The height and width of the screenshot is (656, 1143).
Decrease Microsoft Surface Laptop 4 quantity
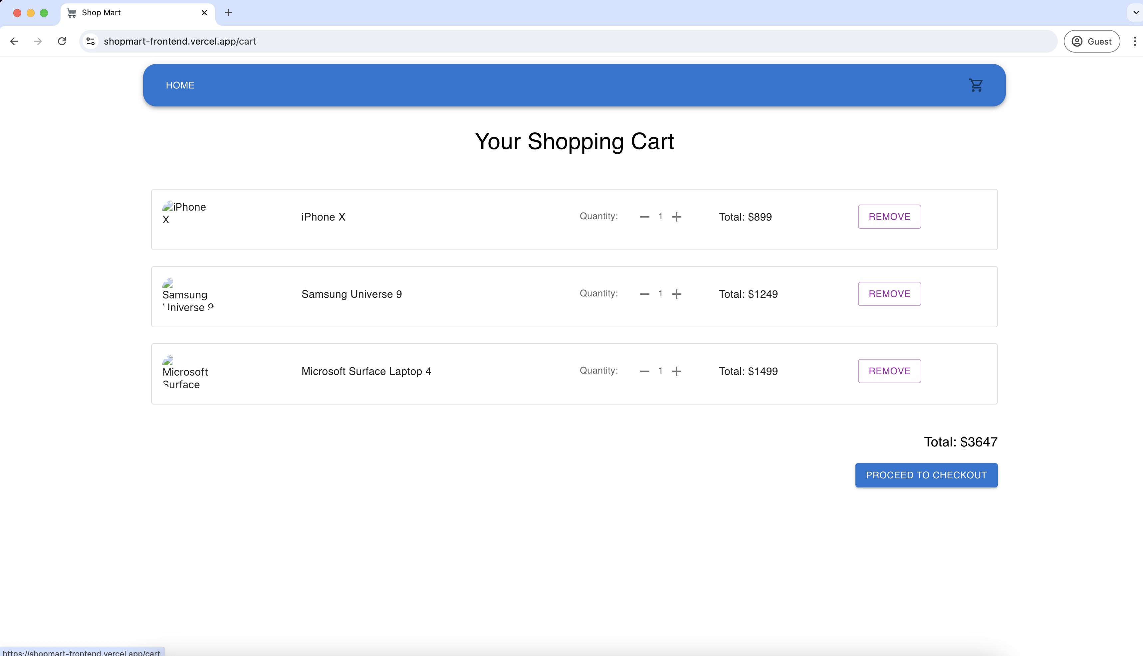(644, 371)
